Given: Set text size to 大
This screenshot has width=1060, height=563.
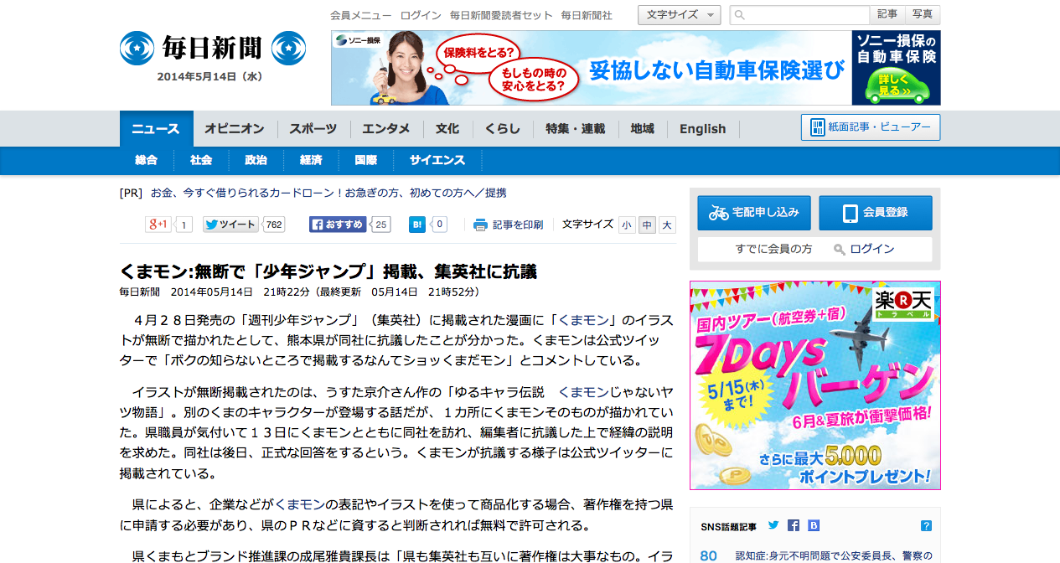Looking at the screenshot, I should (667, 225).
